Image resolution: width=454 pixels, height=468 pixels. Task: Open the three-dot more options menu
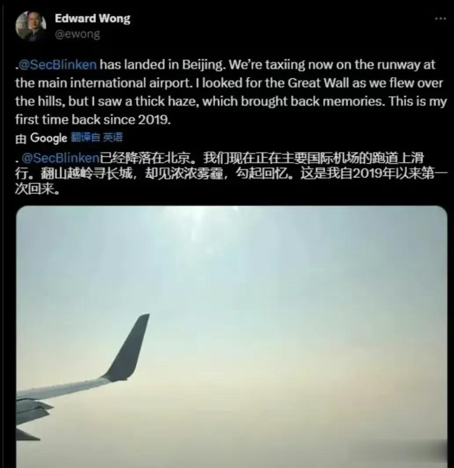(x=440, y=19)
